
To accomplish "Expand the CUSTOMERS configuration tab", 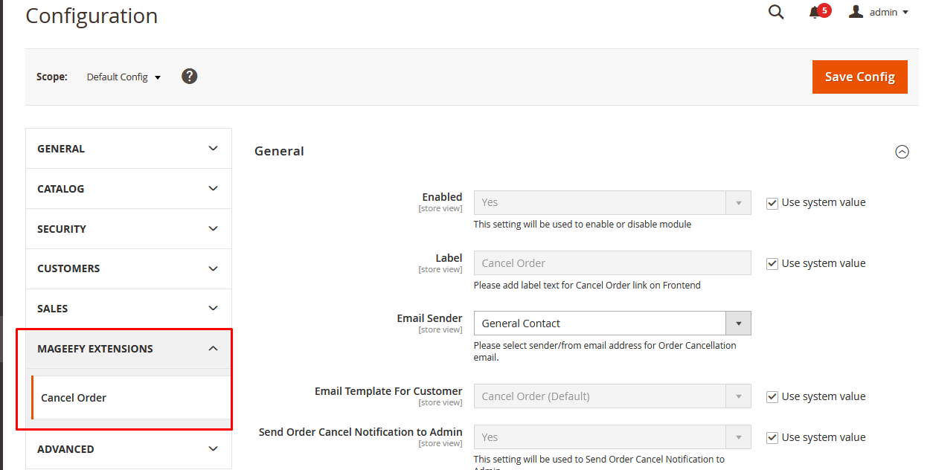I will 128,268.
